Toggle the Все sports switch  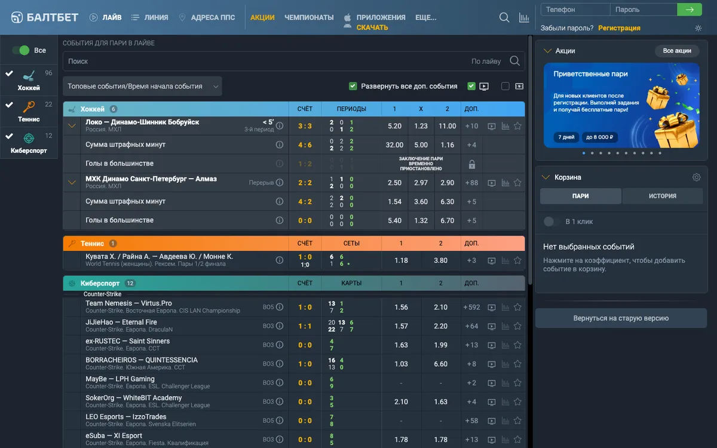pyautogui.click(x=21, y=50)
